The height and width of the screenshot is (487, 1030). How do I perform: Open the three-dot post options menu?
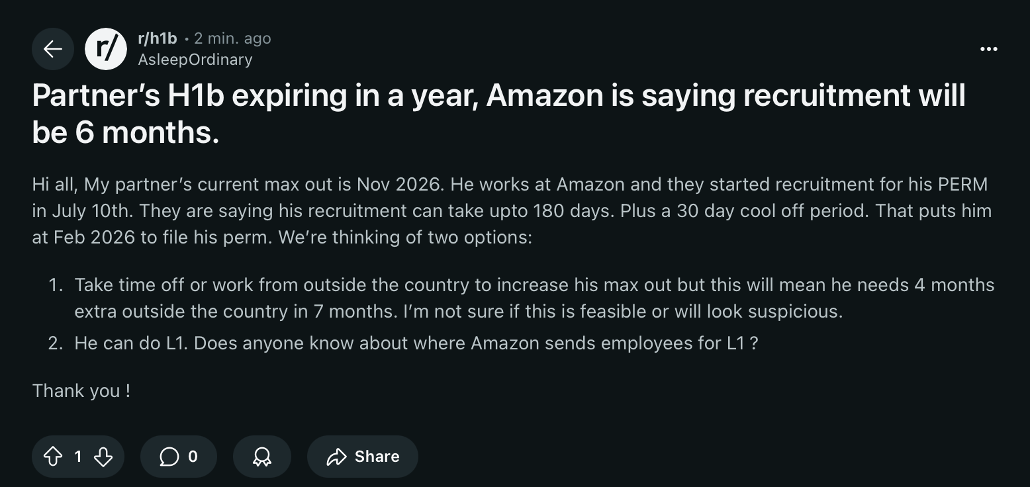click(x=988, y=49)
